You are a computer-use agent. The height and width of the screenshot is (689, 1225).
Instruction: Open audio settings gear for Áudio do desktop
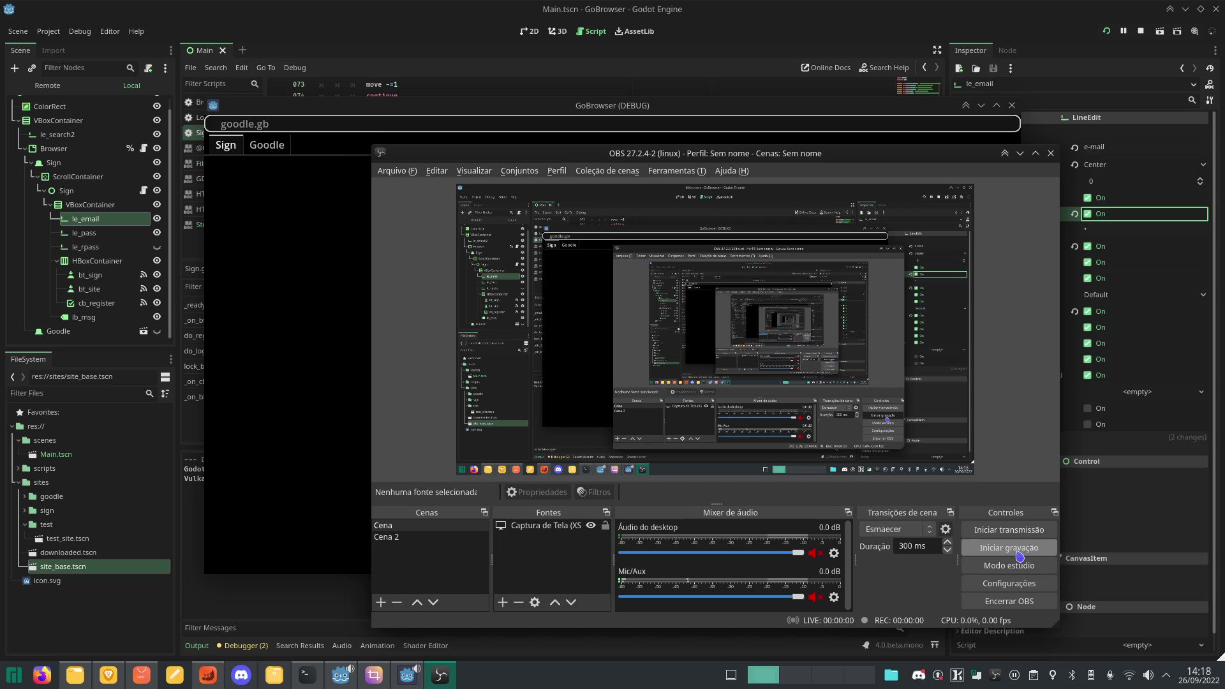click(834, 553)
